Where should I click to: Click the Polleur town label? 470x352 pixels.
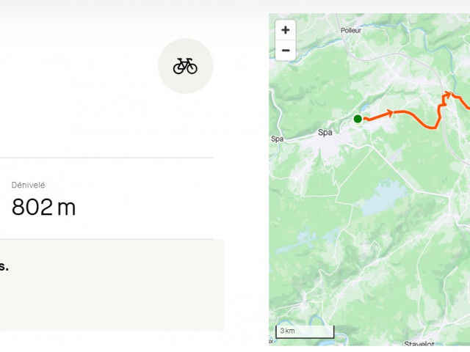352,31
